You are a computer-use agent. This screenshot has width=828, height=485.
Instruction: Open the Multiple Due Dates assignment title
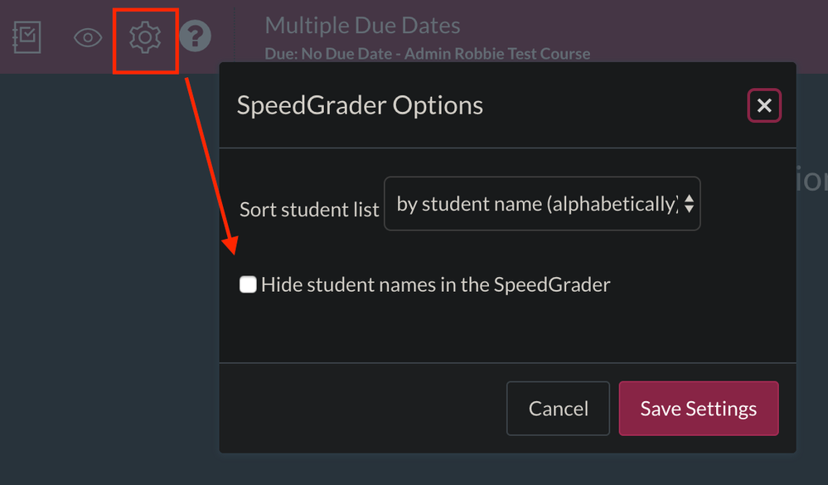(362, 26)
